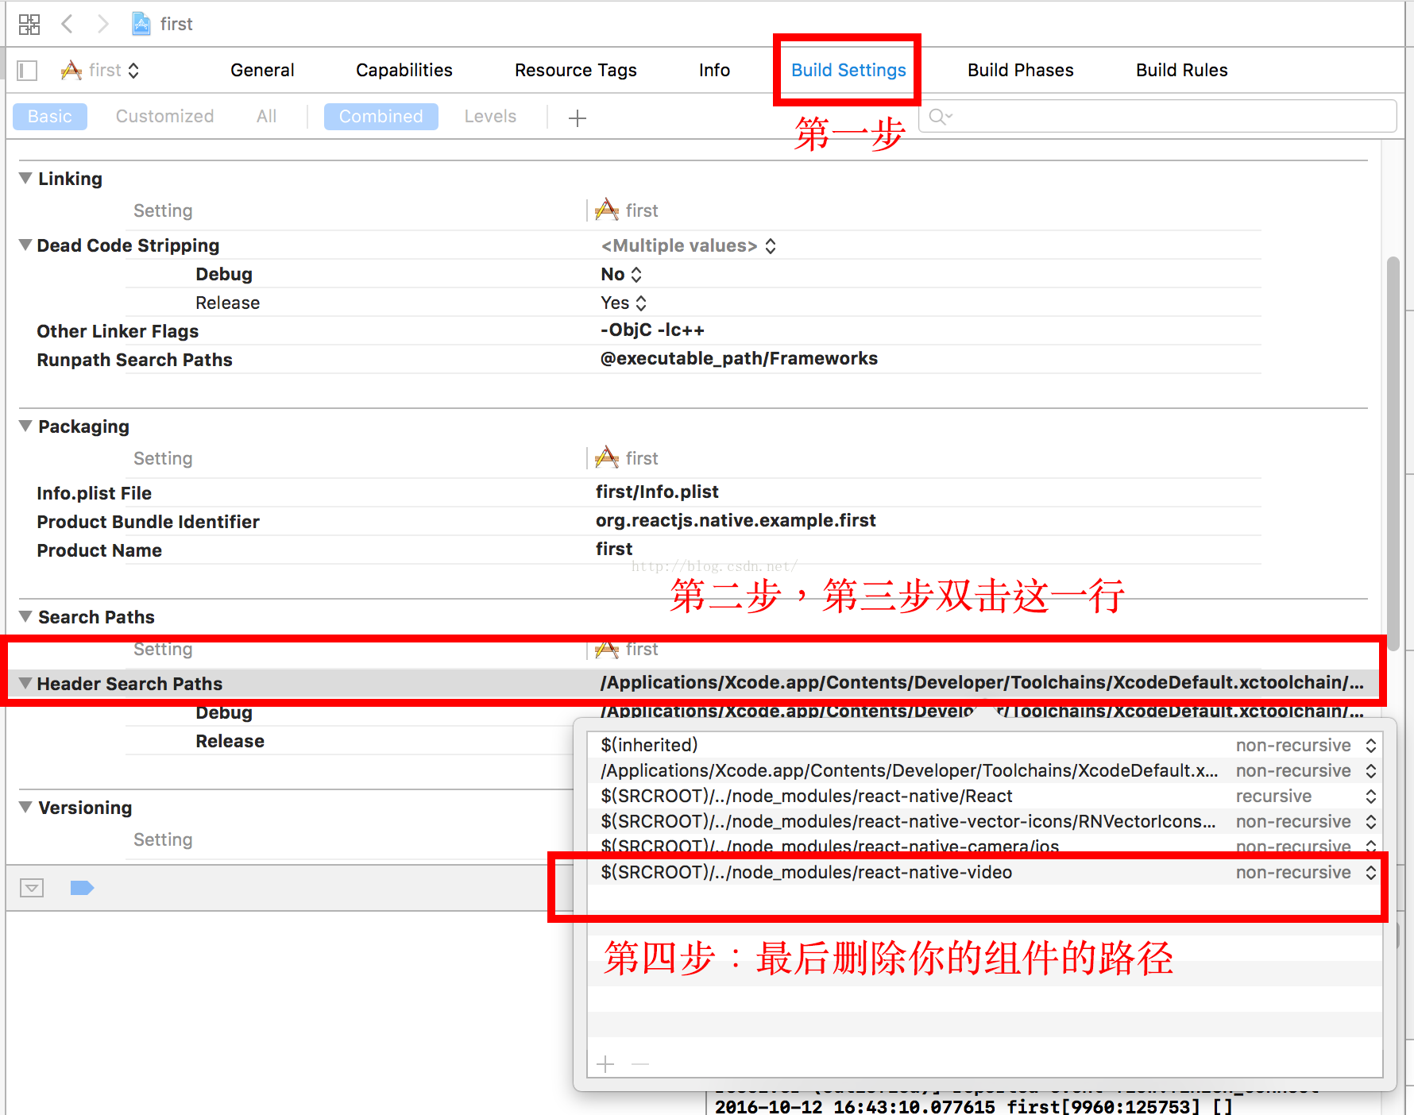Select the Combined view
Image resolution: width=1414 pixels, height=1115 pixels.
click(x=381, y=117)
